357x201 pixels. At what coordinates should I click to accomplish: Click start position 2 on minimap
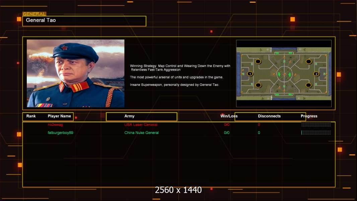click(x=316, y=74)
